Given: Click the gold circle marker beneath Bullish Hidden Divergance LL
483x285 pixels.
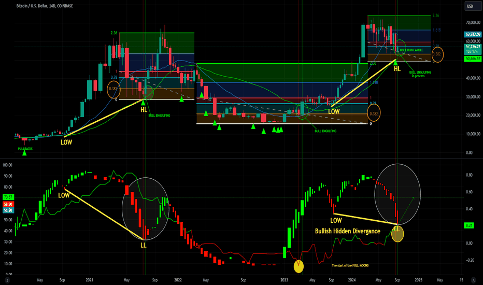Looking at the screenshot, I should 397,234.
